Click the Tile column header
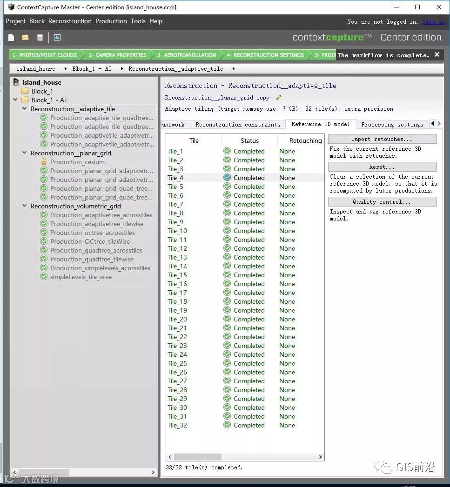The image size is (450, 487). click(x=194, y=140)
